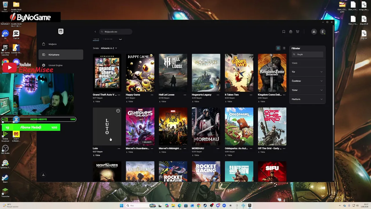Open Unreal Engine in the sidebar
This screenshot has height=209, width=371.
pyautogui.click(x=61, y=65)
